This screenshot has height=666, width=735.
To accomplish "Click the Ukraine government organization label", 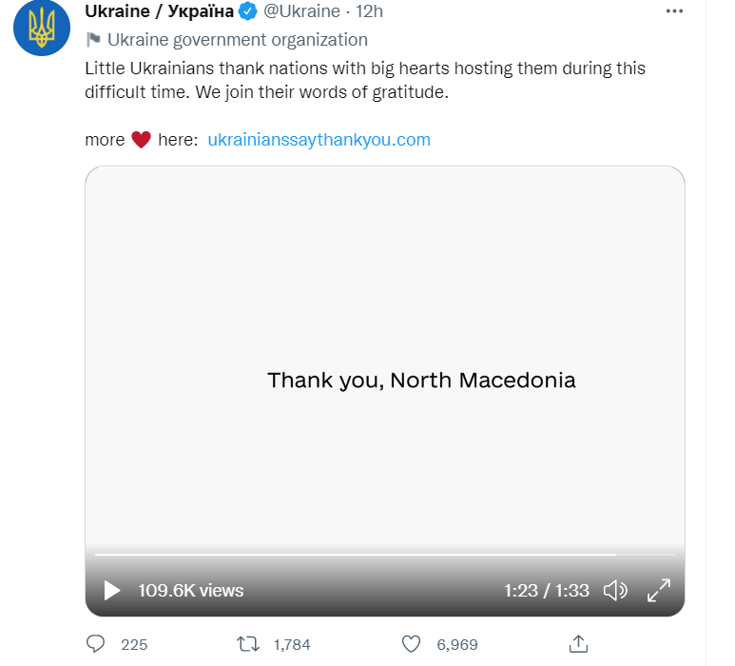I will tap(237, 40).
